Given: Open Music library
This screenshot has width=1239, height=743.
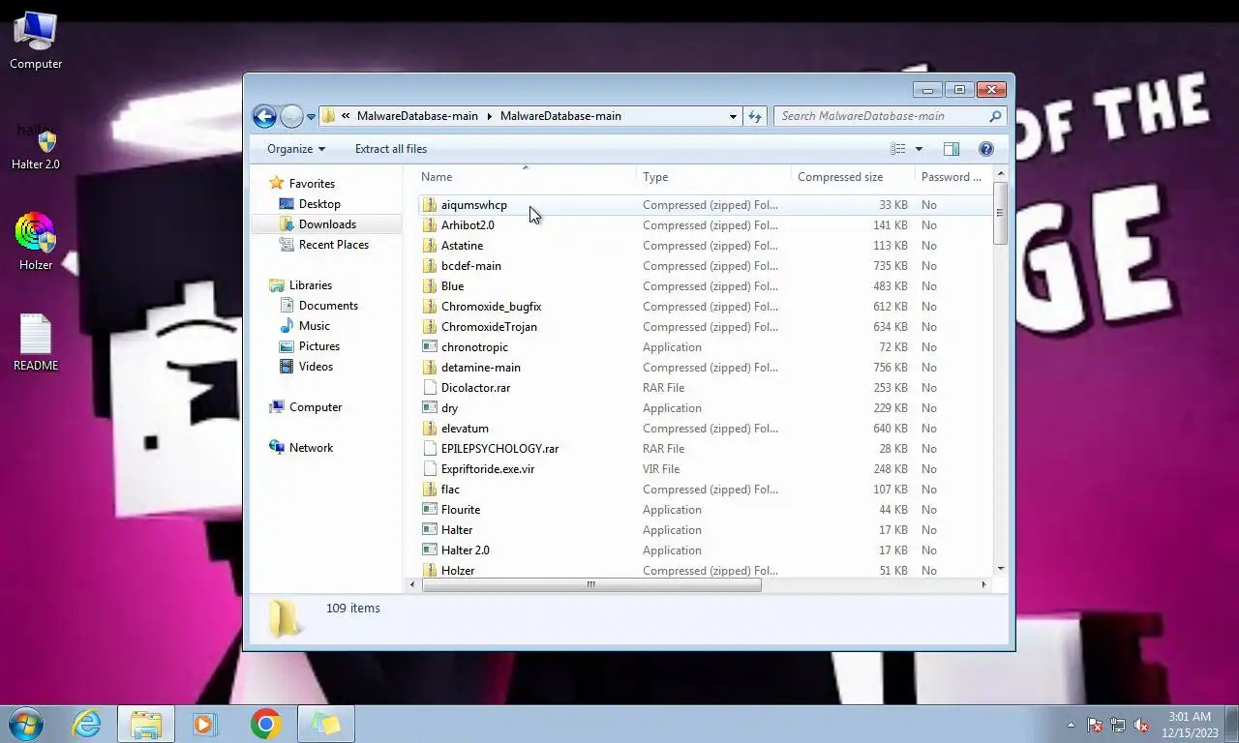Looking at the screenshot, I should pyautogui.click(x=314, y=326).
